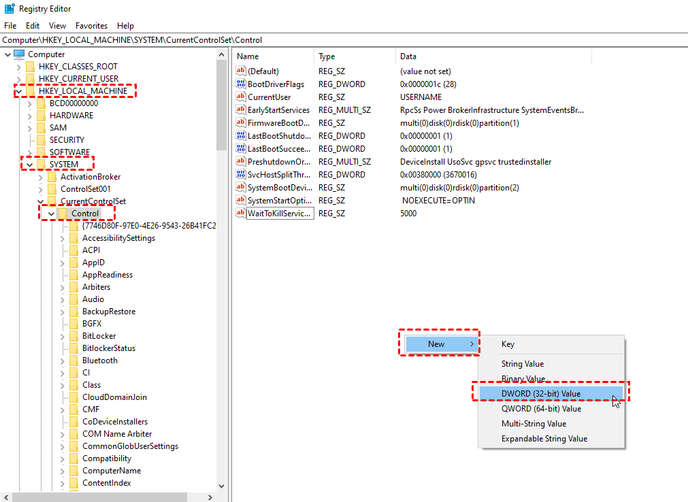Open the Favorites menu
The image size is (688, 502).
point(91,26)
